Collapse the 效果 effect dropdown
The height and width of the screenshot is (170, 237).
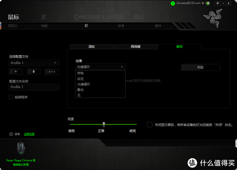(100, 67)
